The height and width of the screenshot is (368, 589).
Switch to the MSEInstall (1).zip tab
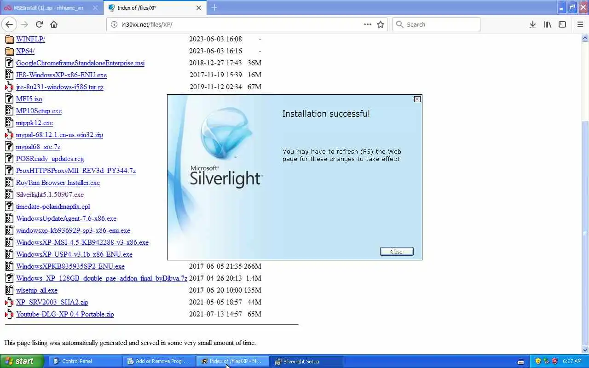[x=51, y=8]
